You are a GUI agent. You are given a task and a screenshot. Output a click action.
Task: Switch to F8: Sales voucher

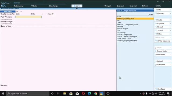pos(162,34)
